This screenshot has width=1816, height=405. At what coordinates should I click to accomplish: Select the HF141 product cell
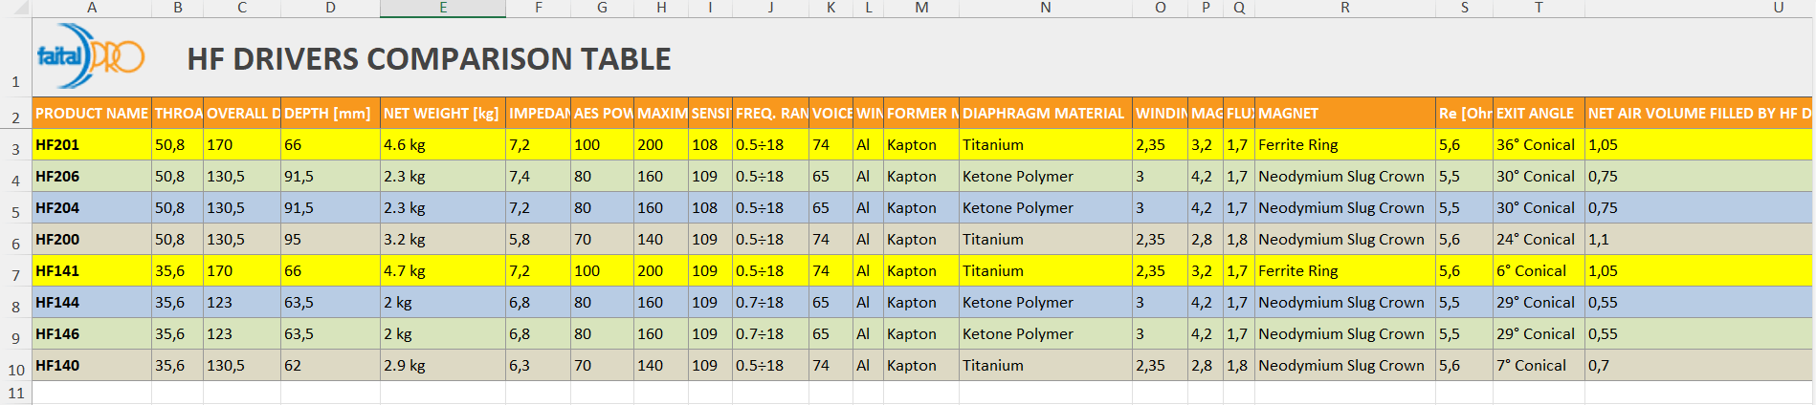tap(92, 271)
